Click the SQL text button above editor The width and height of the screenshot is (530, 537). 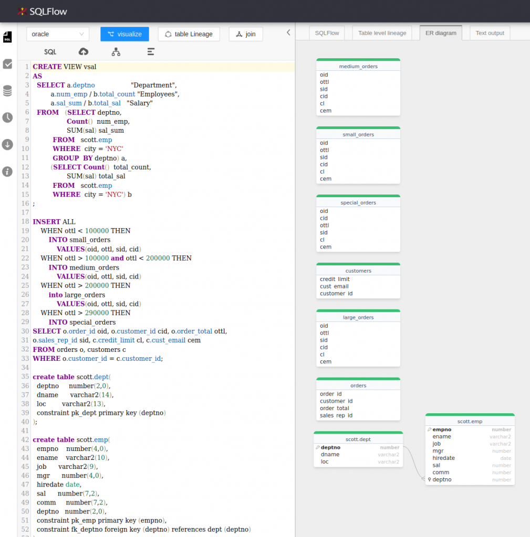[x=50, y=52]
